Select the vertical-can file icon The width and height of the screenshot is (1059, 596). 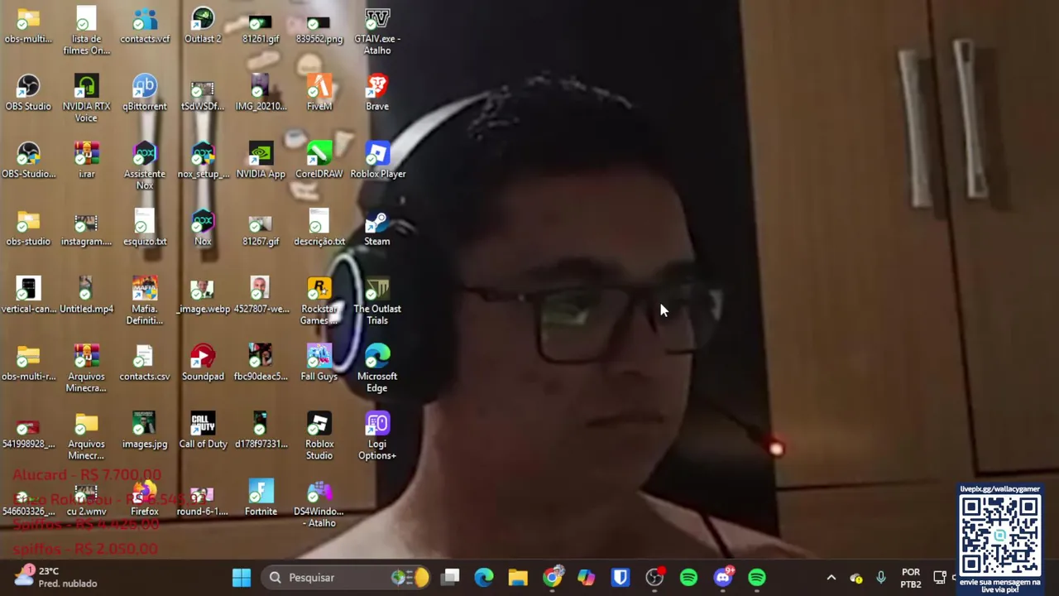[x=28, y=296]
